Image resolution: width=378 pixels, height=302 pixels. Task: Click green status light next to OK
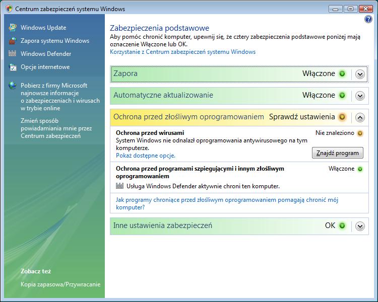tap(342, 225)
